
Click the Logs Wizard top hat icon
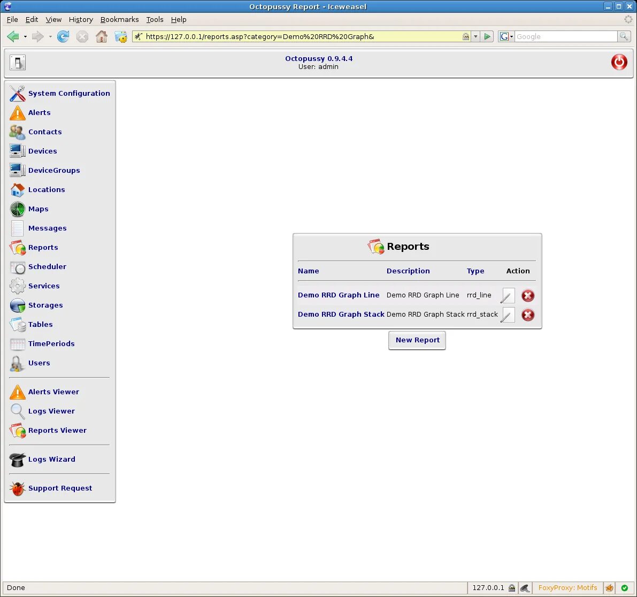pos(18,459)
